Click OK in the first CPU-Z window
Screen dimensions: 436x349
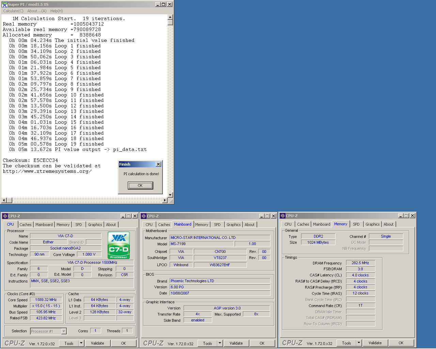[x=124, y=343]
